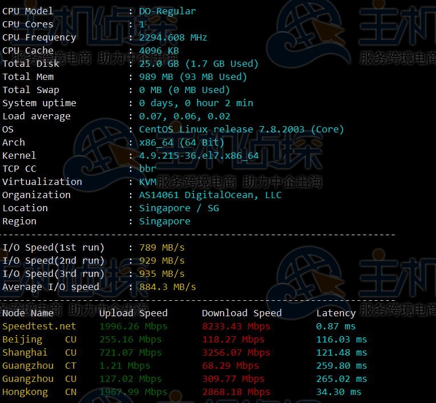Select Organization AS14061 DigitalOcean, LLC
The width and height of the screenshot is (436, 403).
click(210, 195)
